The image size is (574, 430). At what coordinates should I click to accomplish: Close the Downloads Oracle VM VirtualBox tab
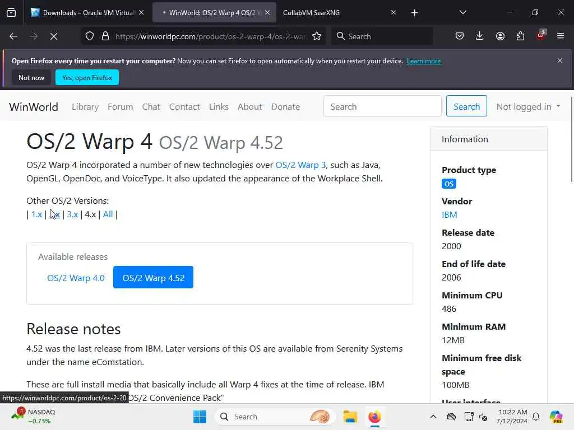[141, 12]
